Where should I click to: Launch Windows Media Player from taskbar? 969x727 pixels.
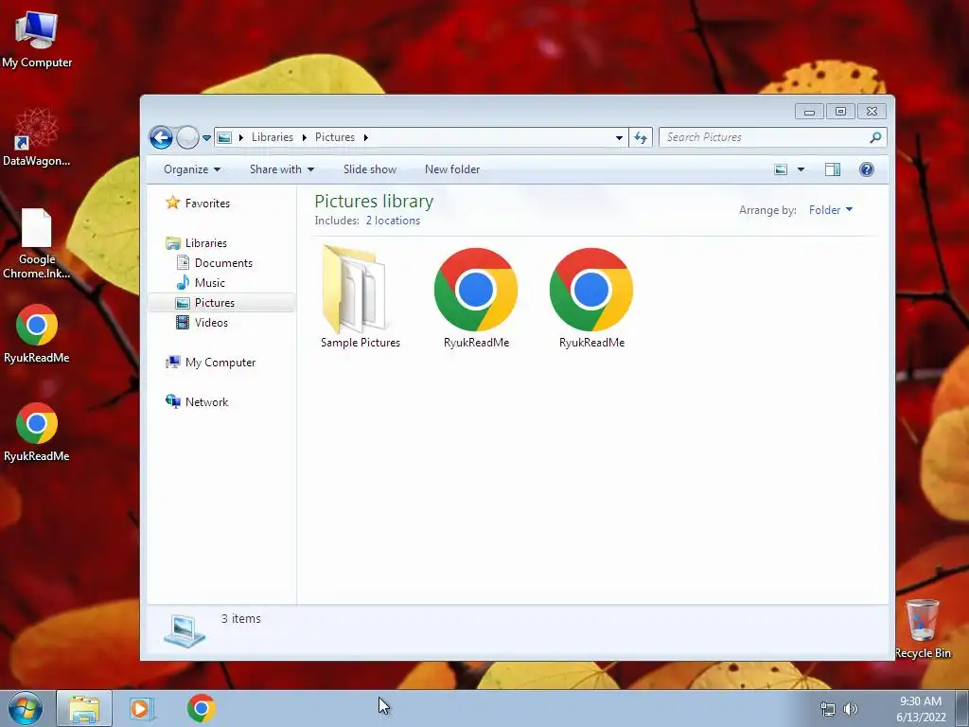142,708
